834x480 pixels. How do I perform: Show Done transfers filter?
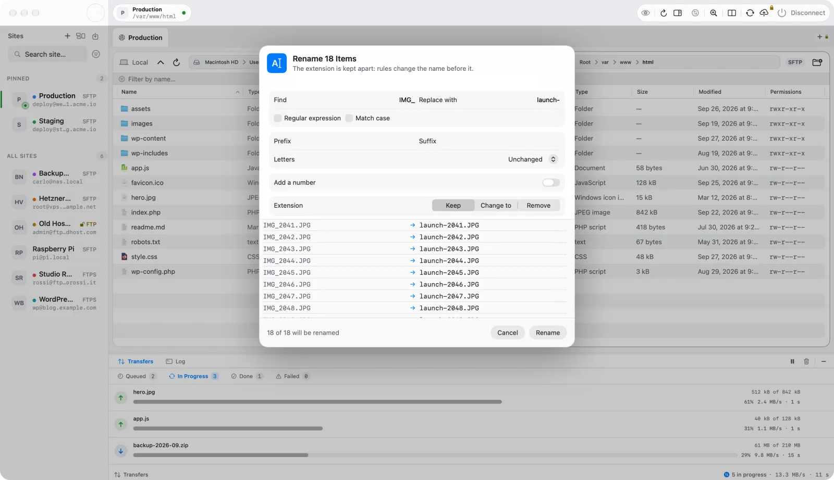(247, 376)
